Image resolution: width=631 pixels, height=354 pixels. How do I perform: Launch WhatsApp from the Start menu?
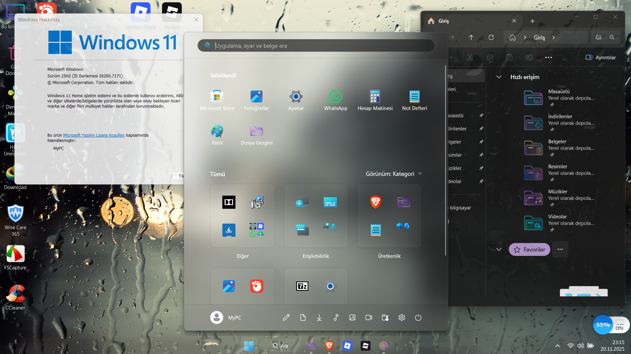pos(336,100)
